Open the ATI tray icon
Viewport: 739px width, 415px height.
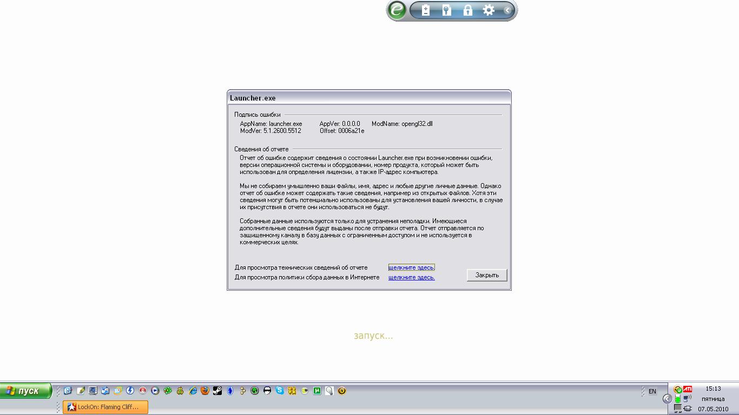click(x=688, y=389)
